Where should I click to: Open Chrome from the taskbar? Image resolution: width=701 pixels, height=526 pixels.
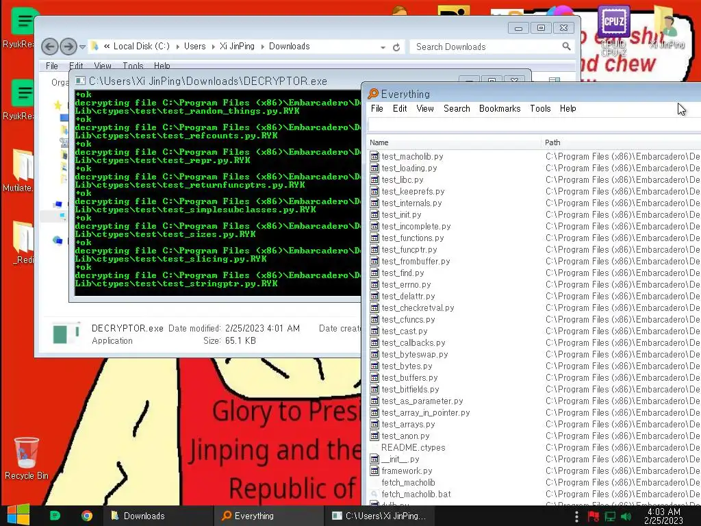87,516
